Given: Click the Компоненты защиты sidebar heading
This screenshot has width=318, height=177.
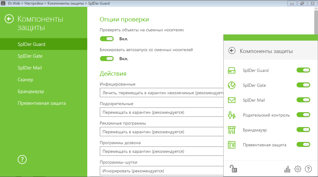Looking at the screenshot, I should pos(40,23).
